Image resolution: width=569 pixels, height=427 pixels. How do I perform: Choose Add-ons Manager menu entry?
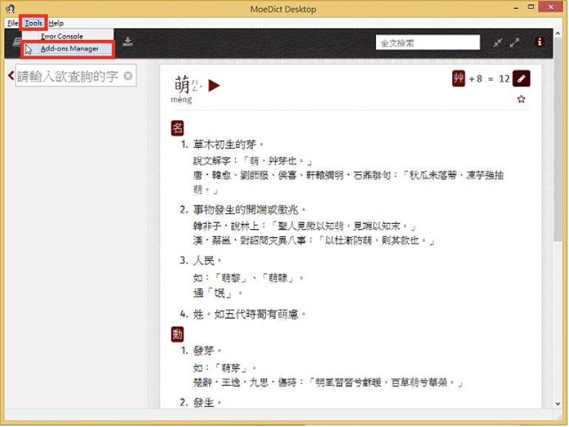(69, 49)
